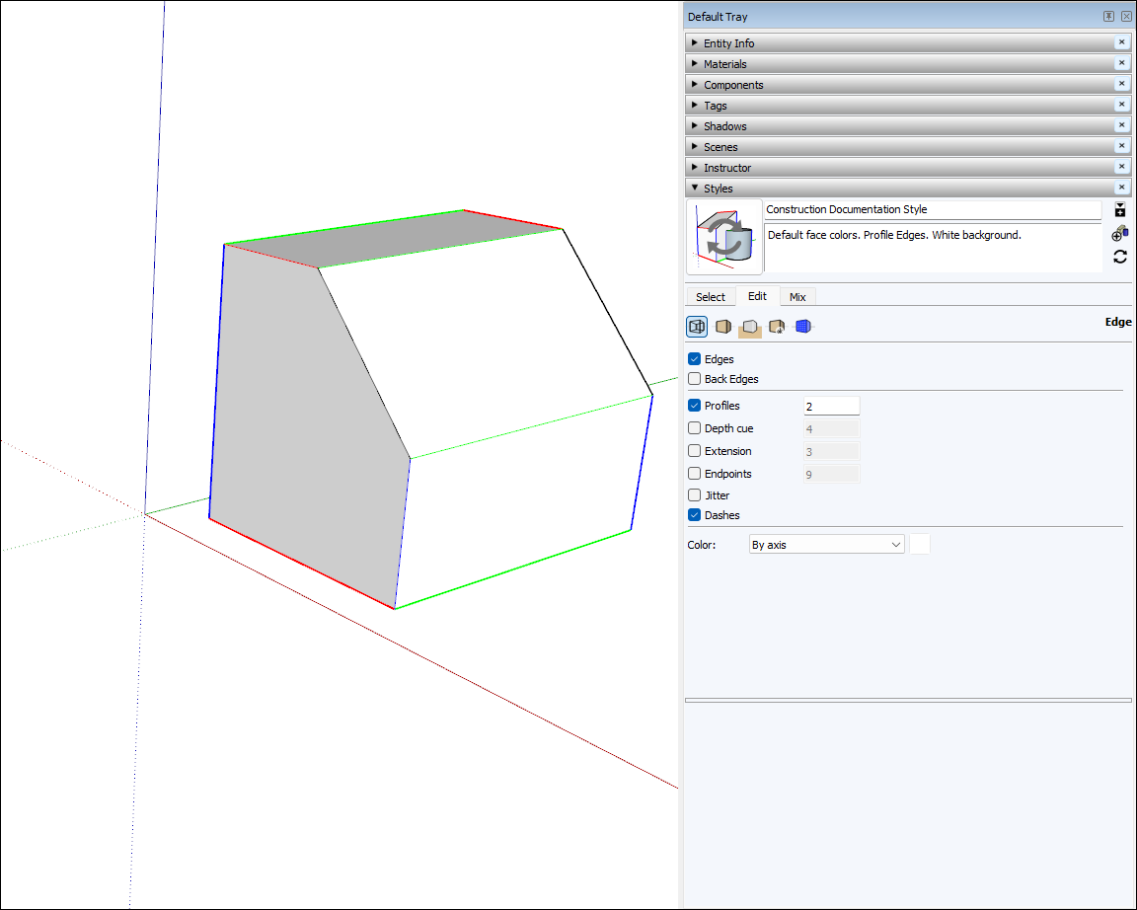Turn on Depth cue for edges
The width and height of the screenshot is (1137, 910).
(694, 427)
